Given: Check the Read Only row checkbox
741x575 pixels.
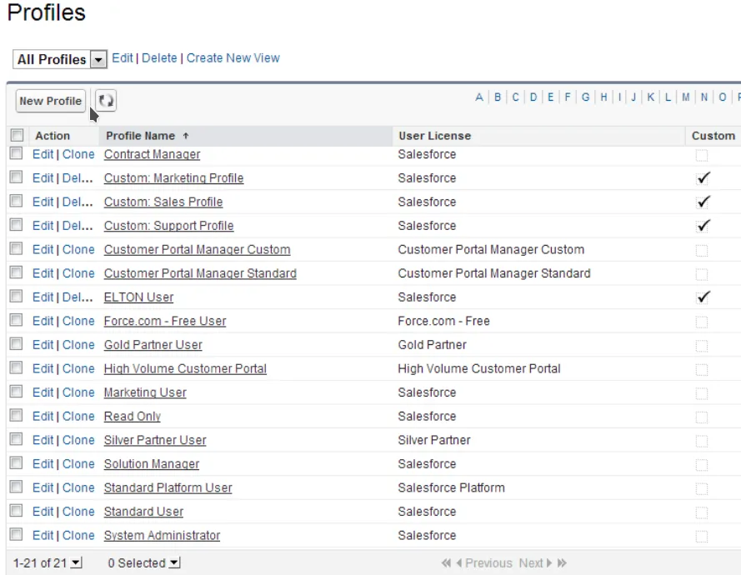Looking at the screenshot, I should coord(16,415).
